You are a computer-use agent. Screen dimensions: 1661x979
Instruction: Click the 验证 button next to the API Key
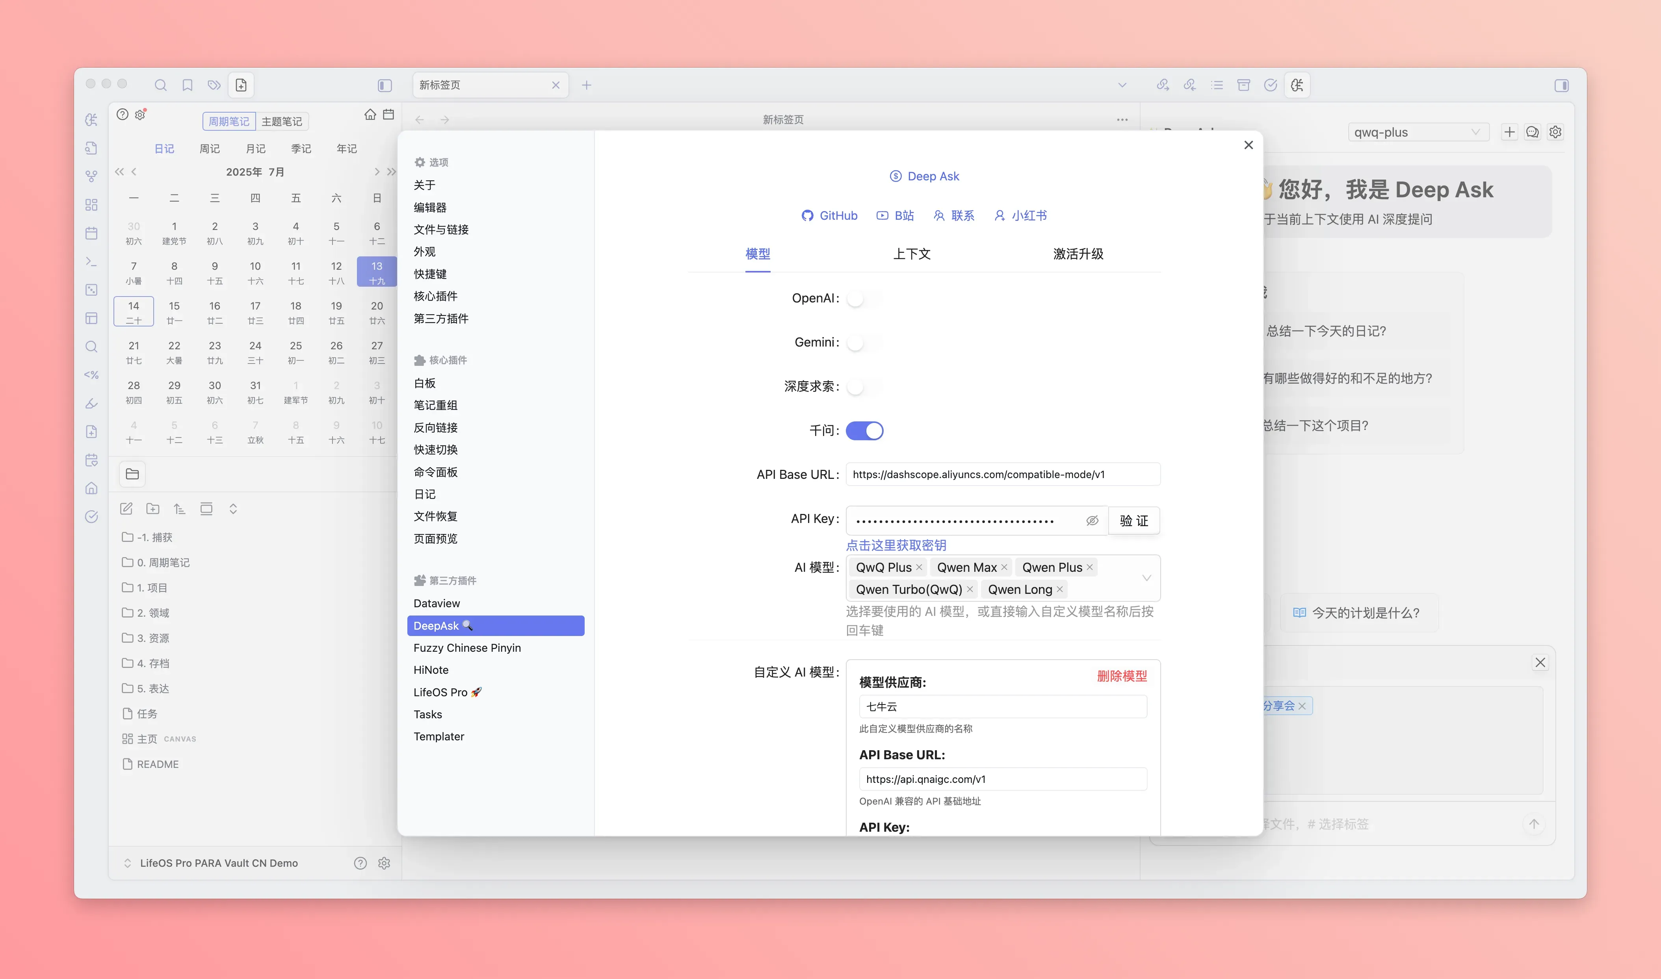tap(1134, 521)
